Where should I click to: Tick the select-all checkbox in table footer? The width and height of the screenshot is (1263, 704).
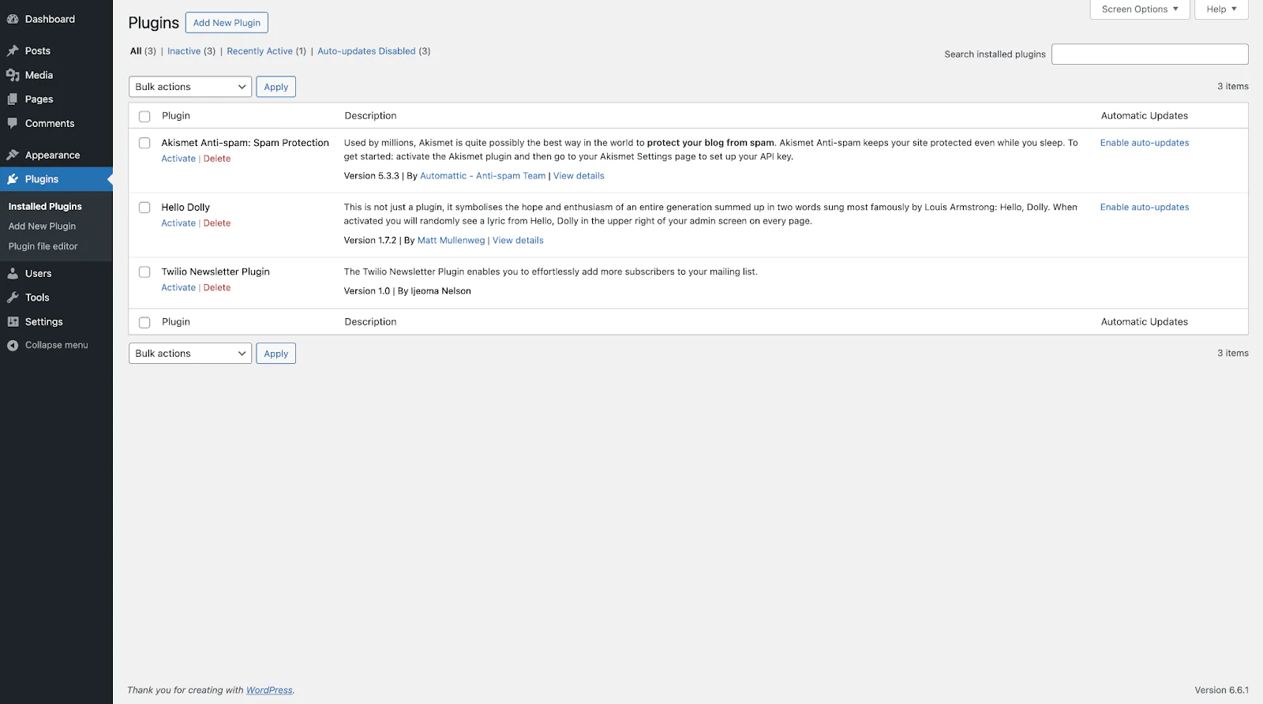point(144,322)
